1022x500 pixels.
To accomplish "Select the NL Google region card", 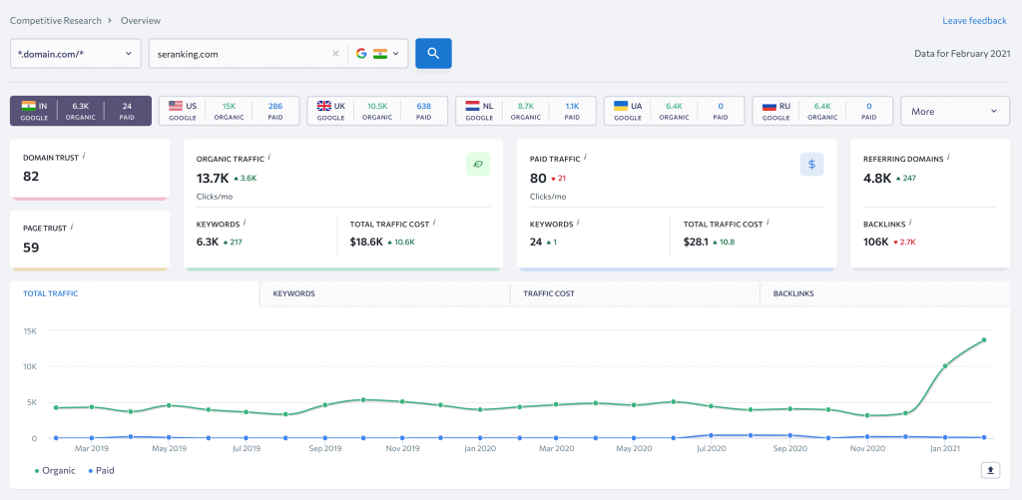I will click(526, 111).
